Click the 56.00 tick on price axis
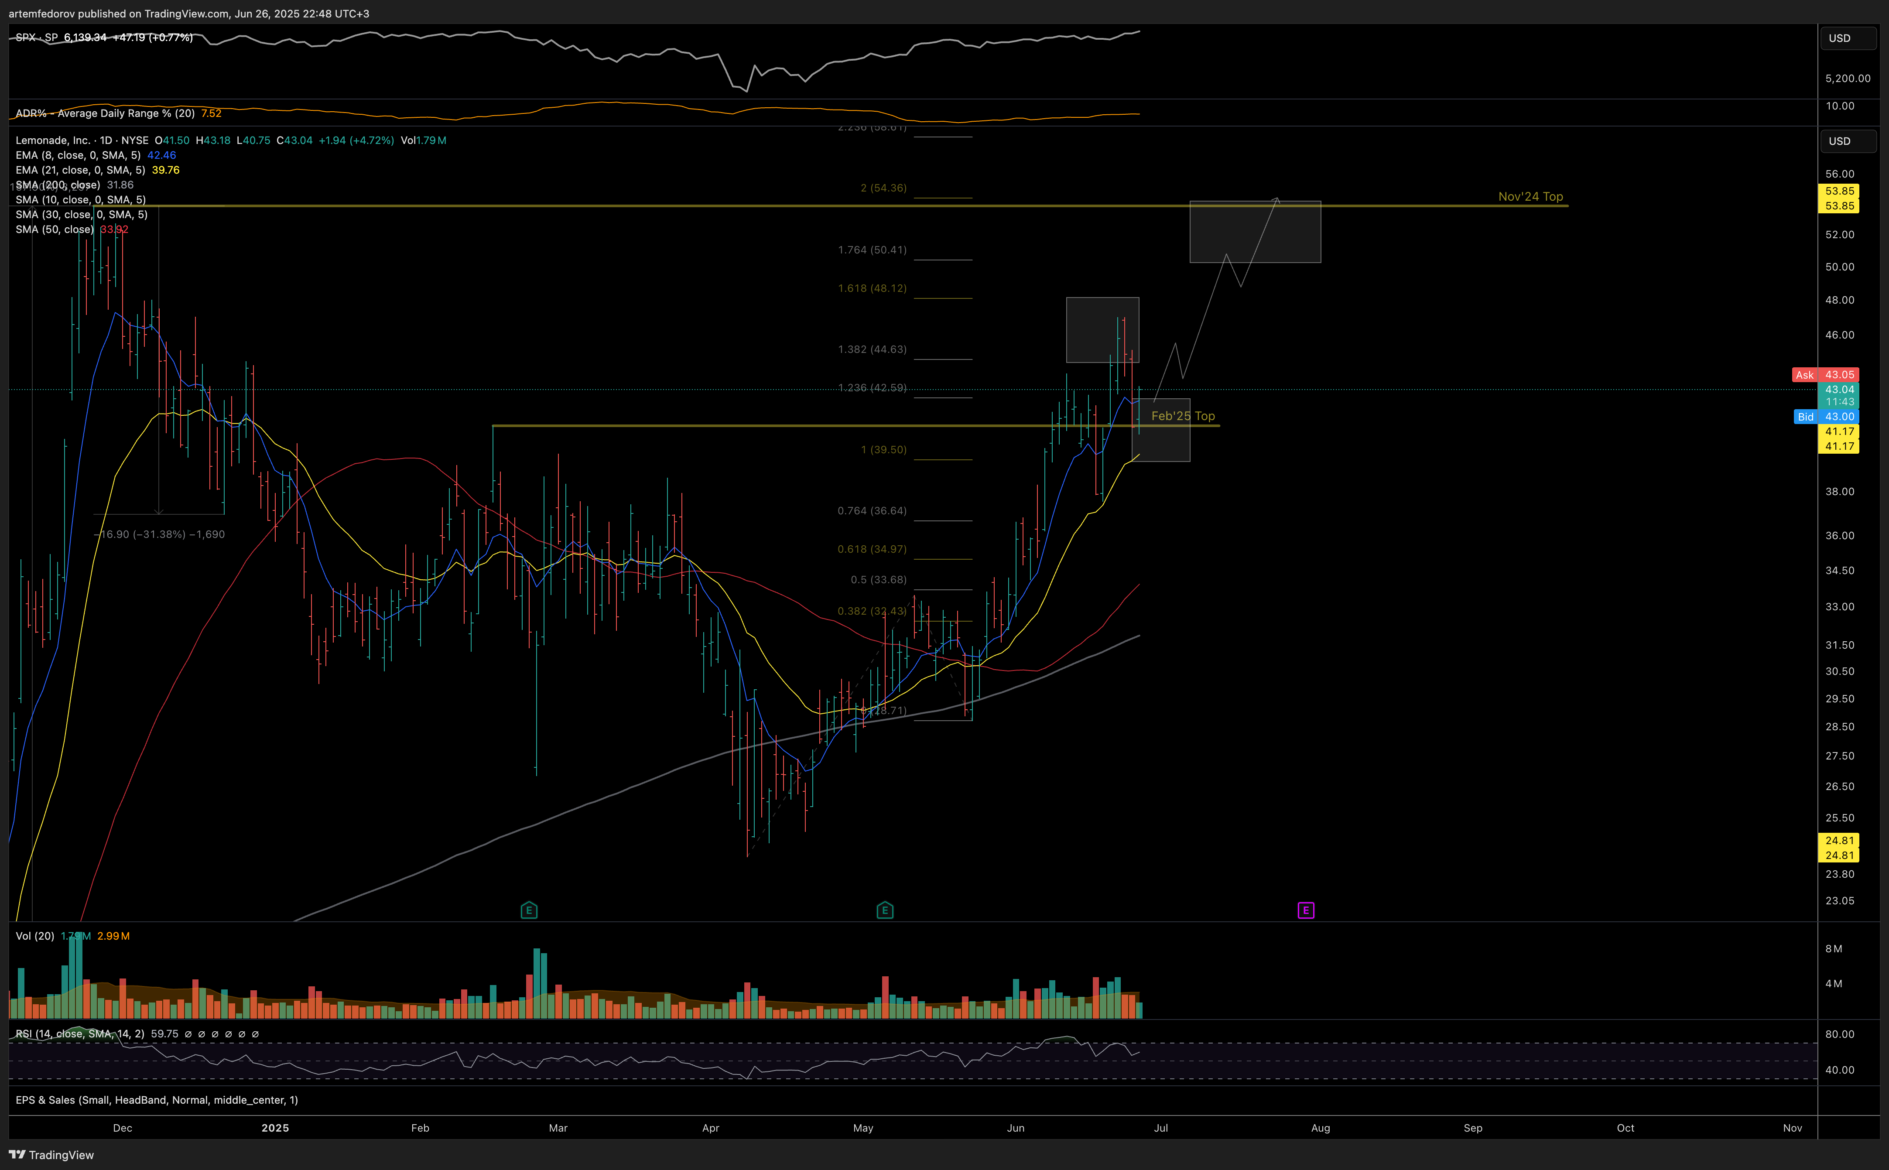This screenshot has height=1170, width=1889. click(1839, 173)
